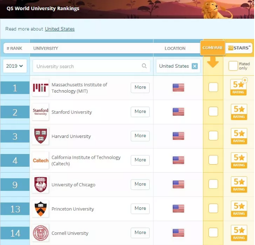Open Cornell's 5 star rating badge

[239, 233]
